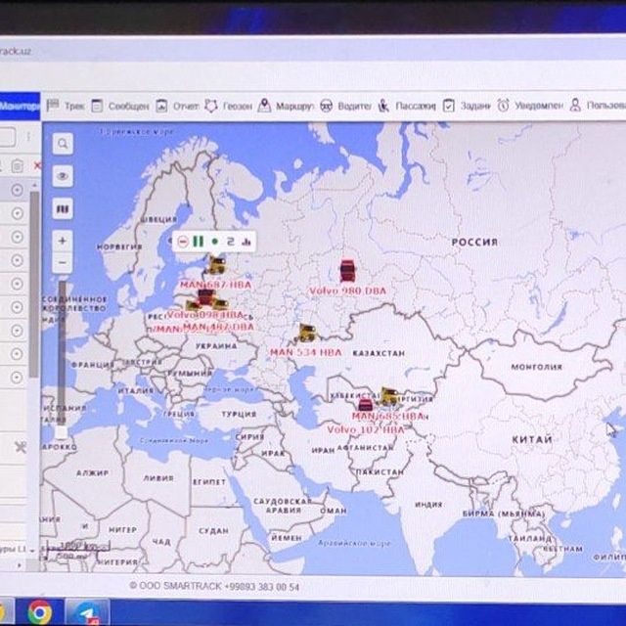This screenshot has height=626, width=626.
Task: Zoom in with the plus button
Action: (x=63, y=241)
